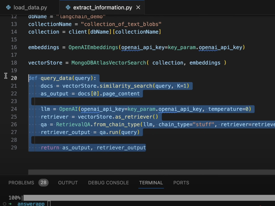Close the extract_information.py tab
Image resolution: width=275 pixels, height=206 pixels.
tap(138, 7)
